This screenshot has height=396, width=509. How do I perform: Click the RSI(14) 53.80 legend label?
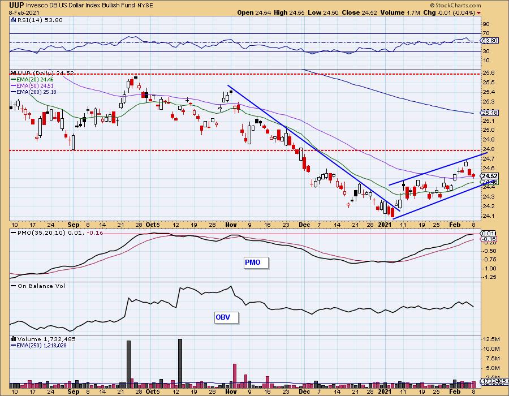pos(40,20)
